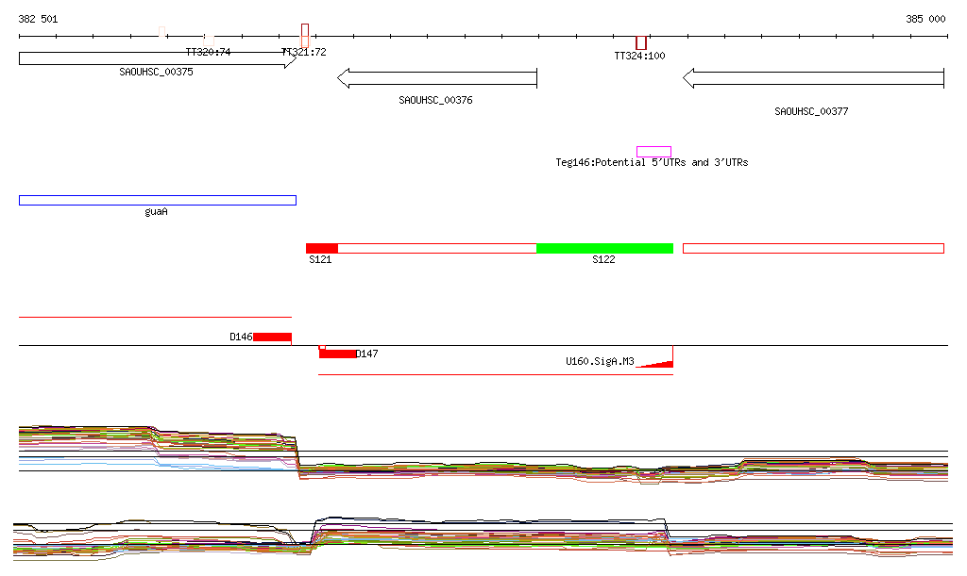
Task: Click the red D146 block
Action: coord(273,337)
